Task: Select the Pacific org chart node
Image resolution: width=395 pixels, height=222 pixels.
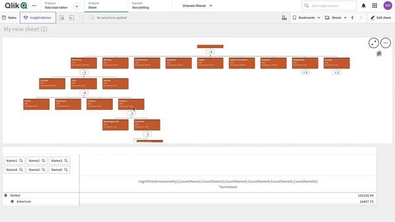Action: 36,104
